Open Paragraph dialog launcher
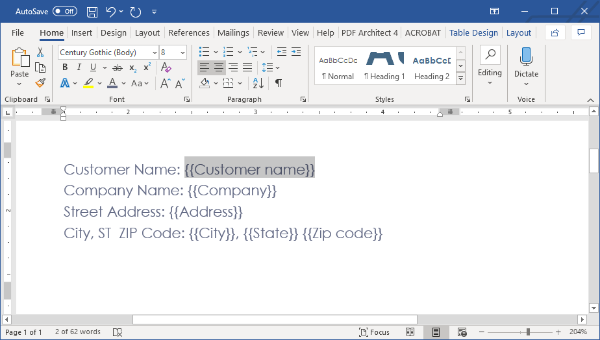 303,99
